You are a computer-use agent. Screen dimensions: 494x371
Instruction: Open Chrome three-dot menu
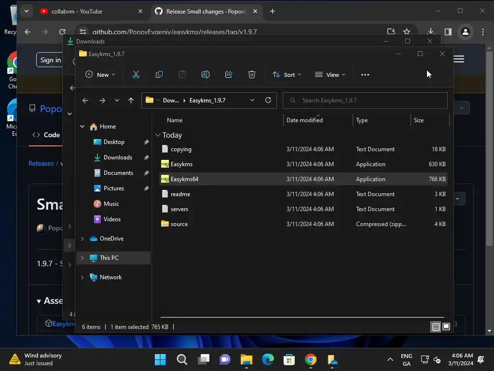482,32
